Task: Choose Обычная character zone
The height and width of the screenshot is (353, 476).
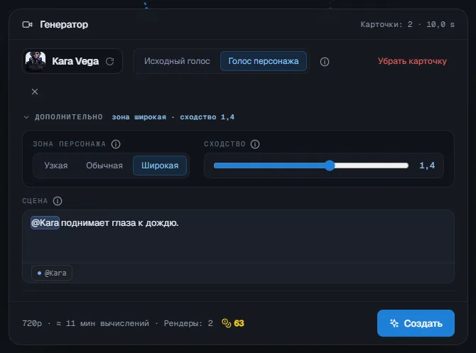Action: (x=104, y=165)
